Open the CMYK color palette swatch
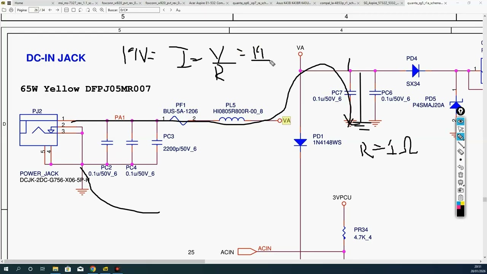The image size is (487, 274). tap(460, 205)
